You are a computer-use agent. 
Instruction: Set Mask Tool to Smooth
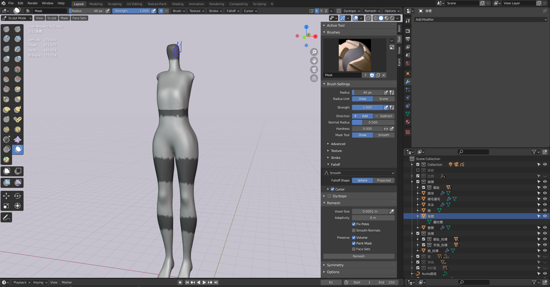[384, 135]
